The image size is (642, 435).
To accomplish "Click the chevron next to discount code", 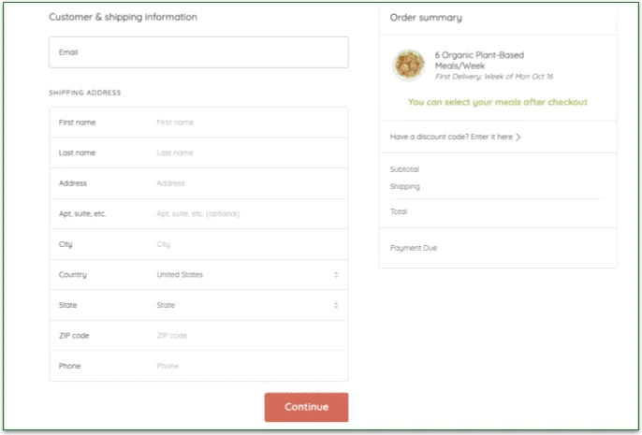I will pos(518,138).
